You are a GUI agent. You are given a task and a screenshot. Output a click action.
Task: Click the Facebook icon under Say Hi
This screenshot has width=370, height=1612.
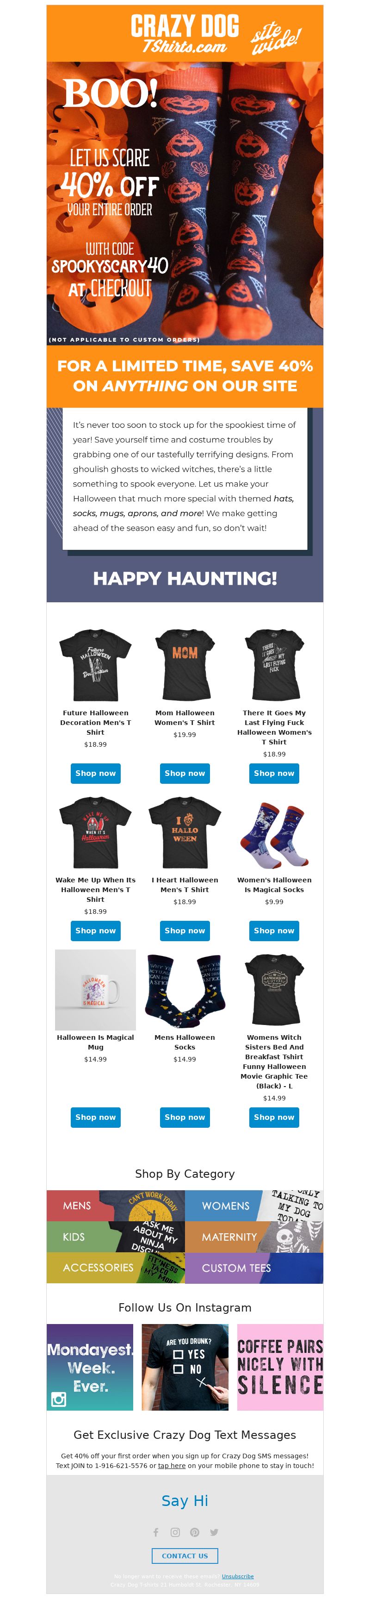click(155, 1532)
